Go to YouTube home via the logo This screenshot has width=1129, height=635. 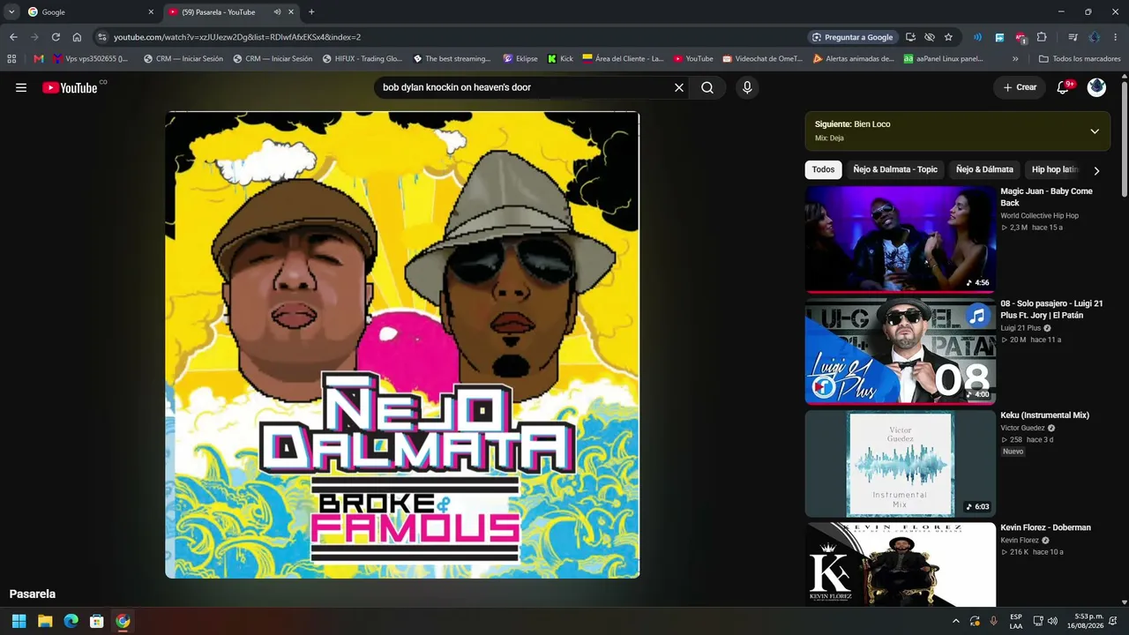tap(70, 87)
